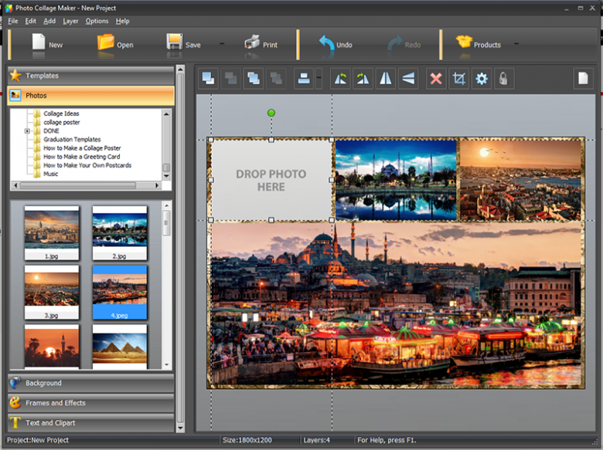Click the Layers:4 status entry
Screen dimensions: 603x450
pyautogui.click(x=316, y=440)
